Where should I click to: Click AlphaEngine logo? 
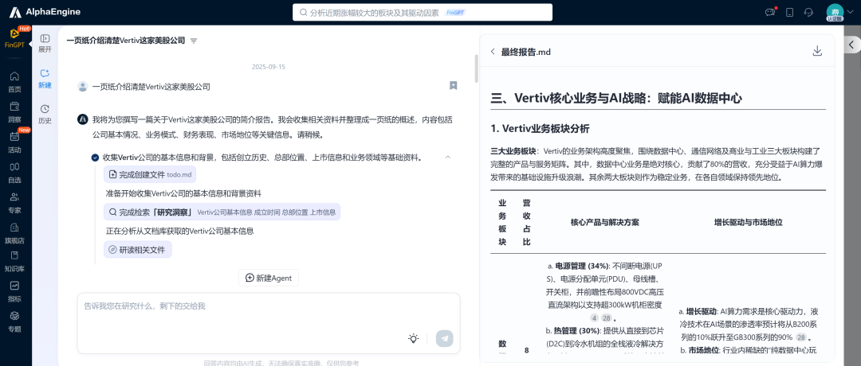click(x=45, y=12)
